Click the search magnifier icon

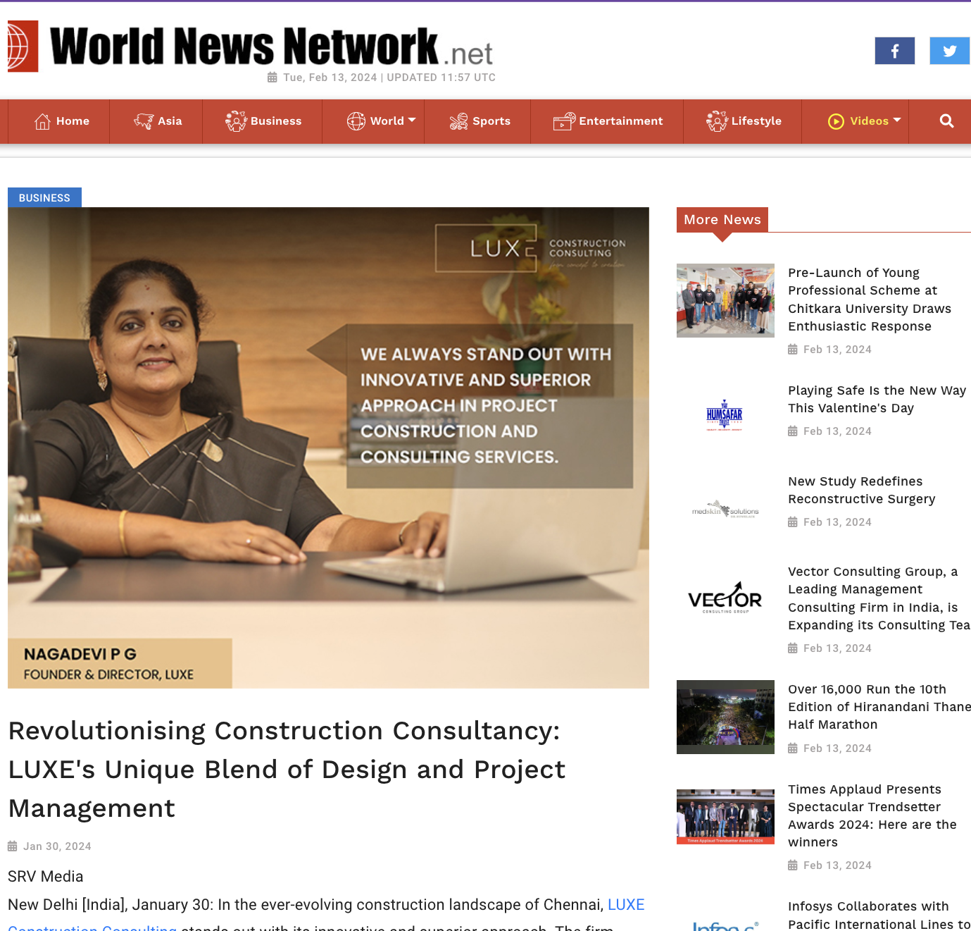[x=946, y=121]
